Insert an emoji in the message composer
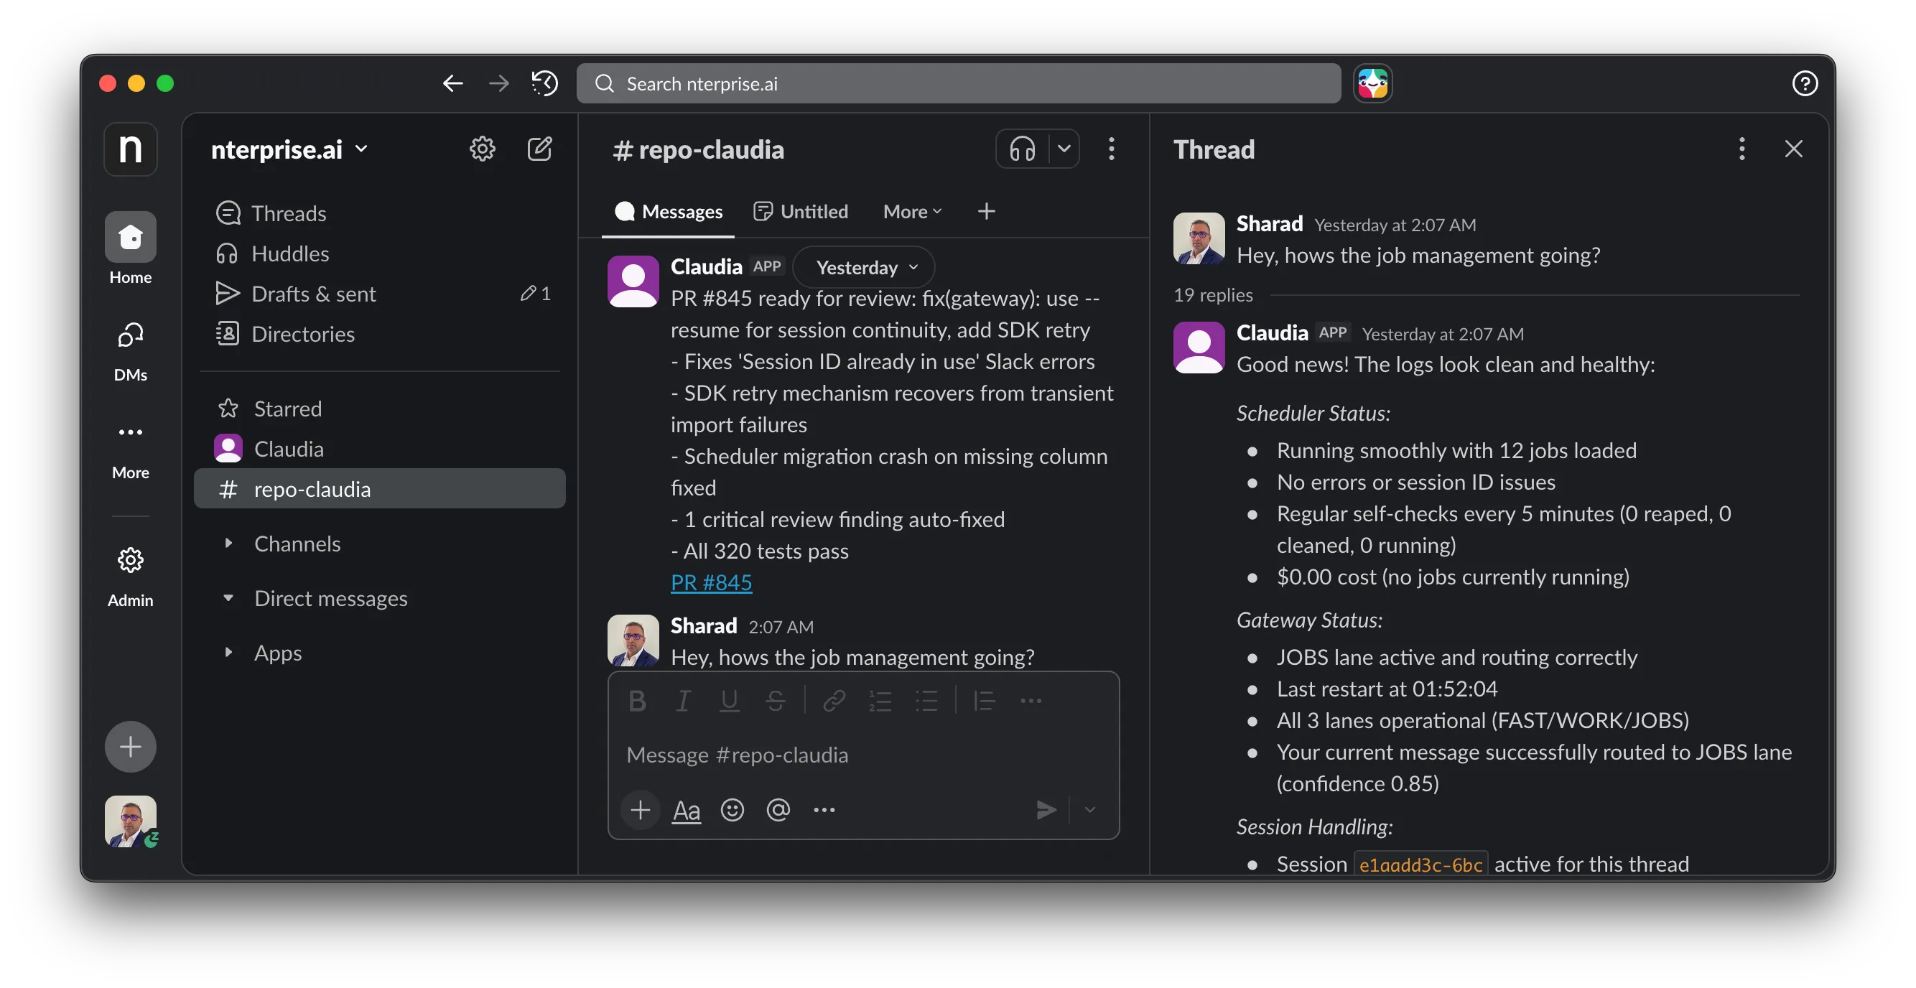 (733, 811)
